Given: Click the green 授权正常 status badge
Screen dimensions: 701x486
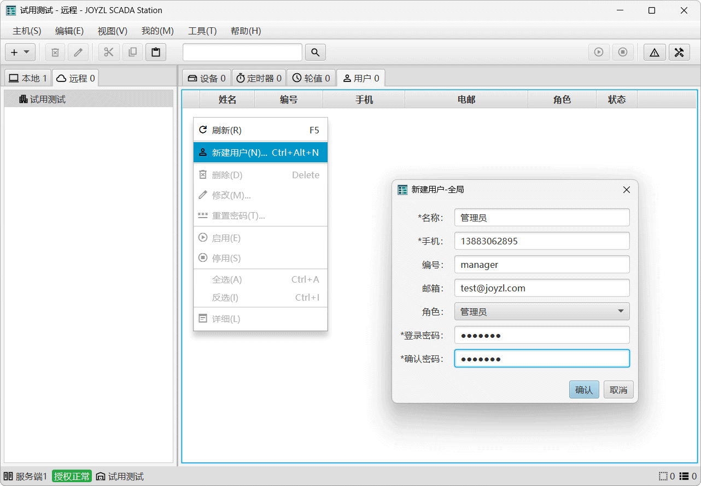Looking at the screenshot, I should [72, 477].
